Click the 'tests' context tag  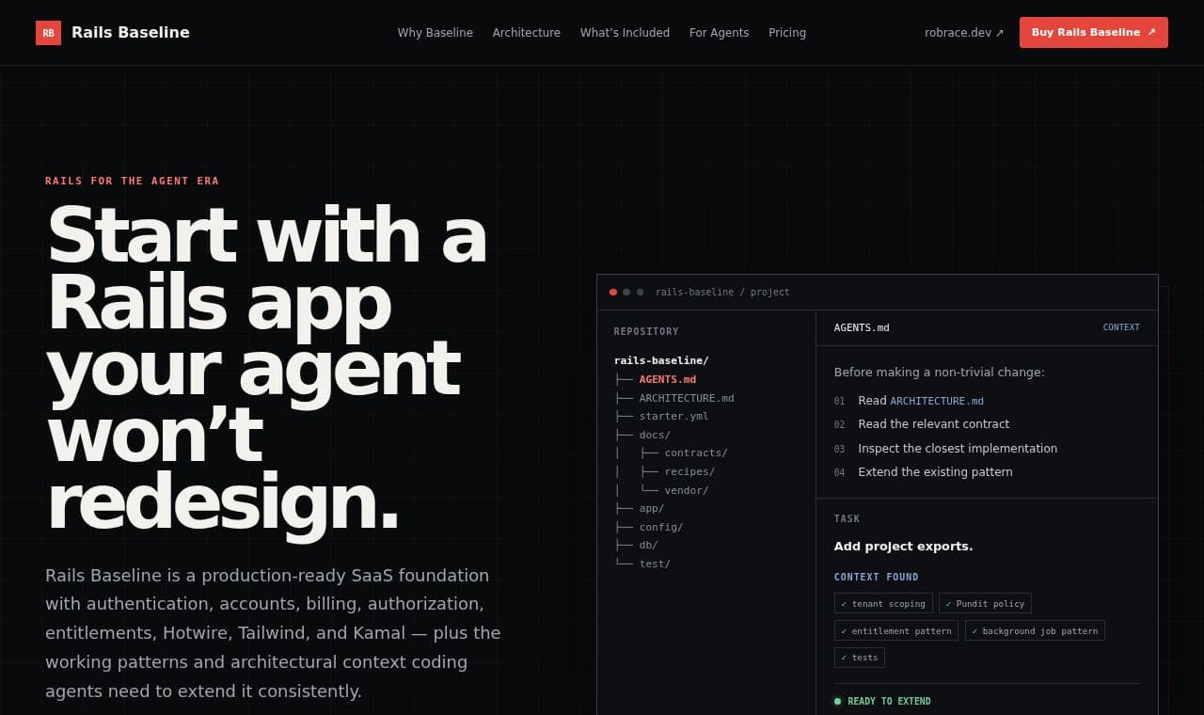(x=859, y=658)
